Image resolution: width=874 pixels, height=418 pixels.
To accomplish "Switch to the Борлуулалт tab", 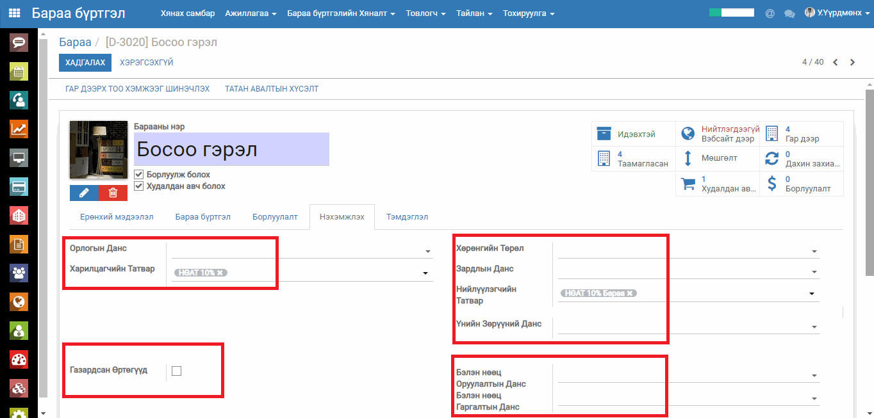I will [275, 217].
